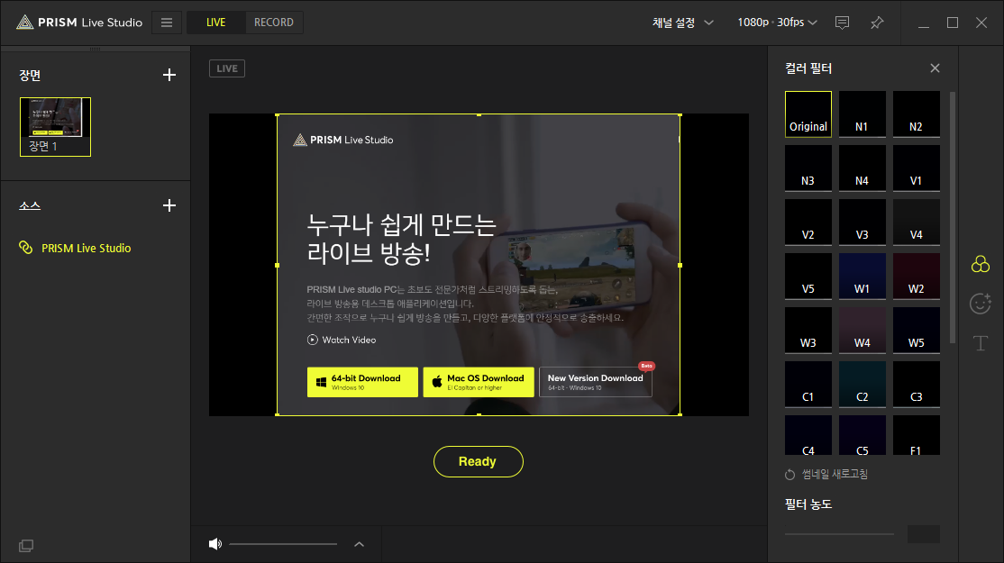Click the Watch Video link in preview
This screenshot has height=563, width=1004.
click(x=342, y=340)
